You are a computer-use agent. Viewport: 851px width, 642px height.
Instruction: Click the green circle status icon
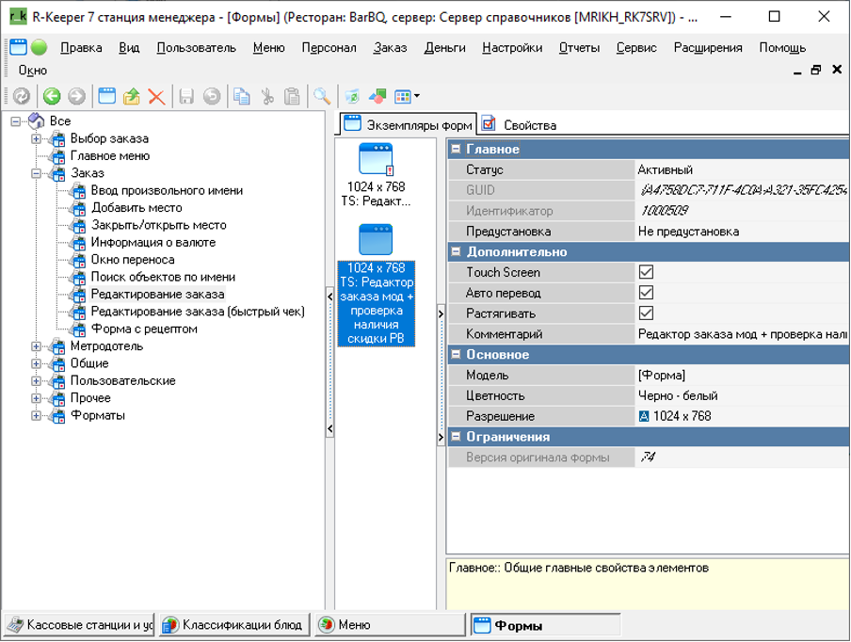[40, 47]
